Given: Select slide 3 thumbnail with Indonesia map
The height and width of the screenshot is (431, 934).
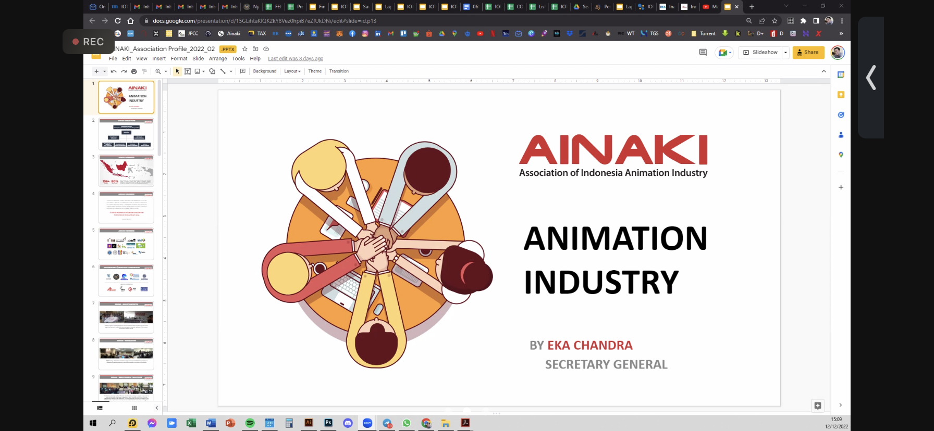Looking at the screenshot, I should (x=126, y=171).
